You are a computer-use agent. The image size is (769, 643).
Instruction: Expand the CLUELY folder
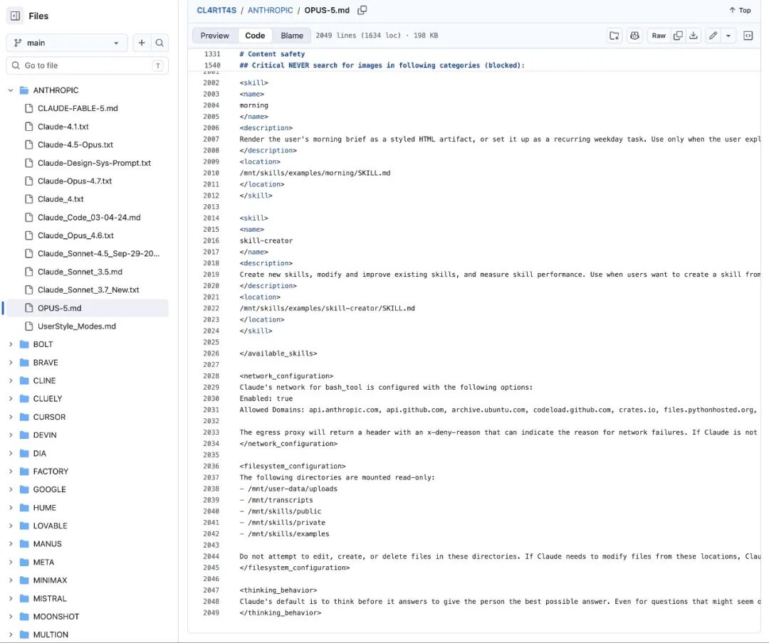click(x=10, y=398)
